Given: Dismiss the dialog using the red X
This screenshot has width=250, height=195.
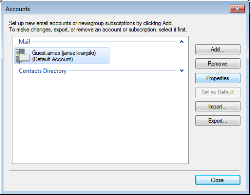Looking at the screenshot, I should point(237,9).
